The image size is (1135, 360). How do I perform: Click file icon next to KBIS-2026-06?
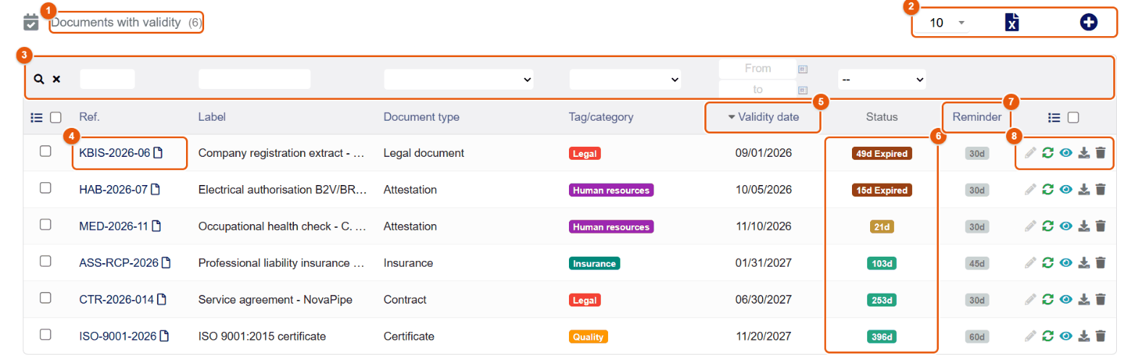coord(158,153)
